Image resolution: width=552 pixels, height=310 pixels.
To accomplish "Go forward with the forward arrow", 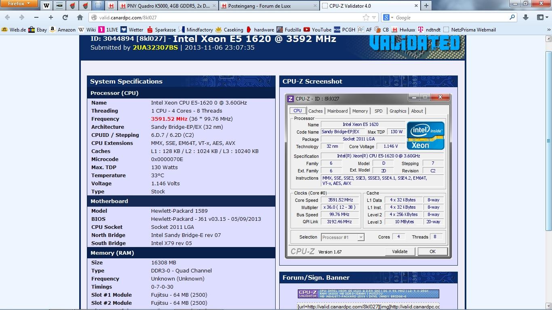I will (22, 17).
